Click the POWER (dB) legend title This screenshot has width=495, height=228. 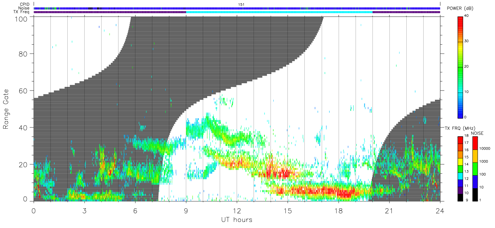[x=461, y=8]
